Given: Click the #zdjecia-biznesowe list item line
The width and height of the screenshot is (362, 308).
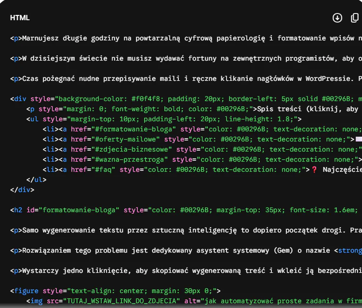Looking at the screenshot, I should pos(202,149).
